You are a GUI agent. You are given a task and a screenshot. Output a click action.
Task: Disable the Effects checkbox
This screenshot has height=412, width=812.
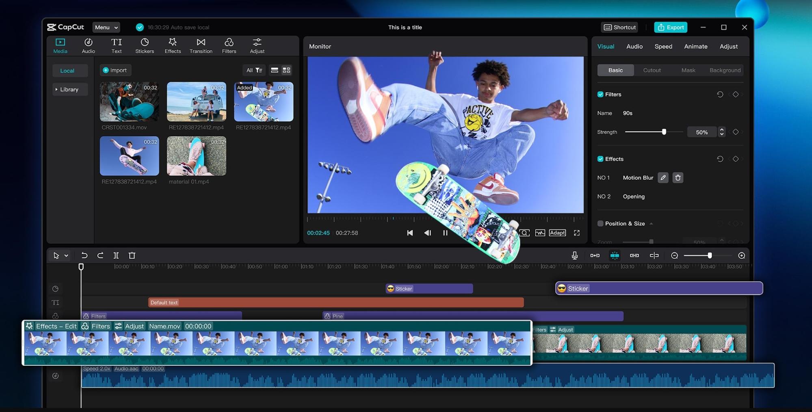point(600,159)
